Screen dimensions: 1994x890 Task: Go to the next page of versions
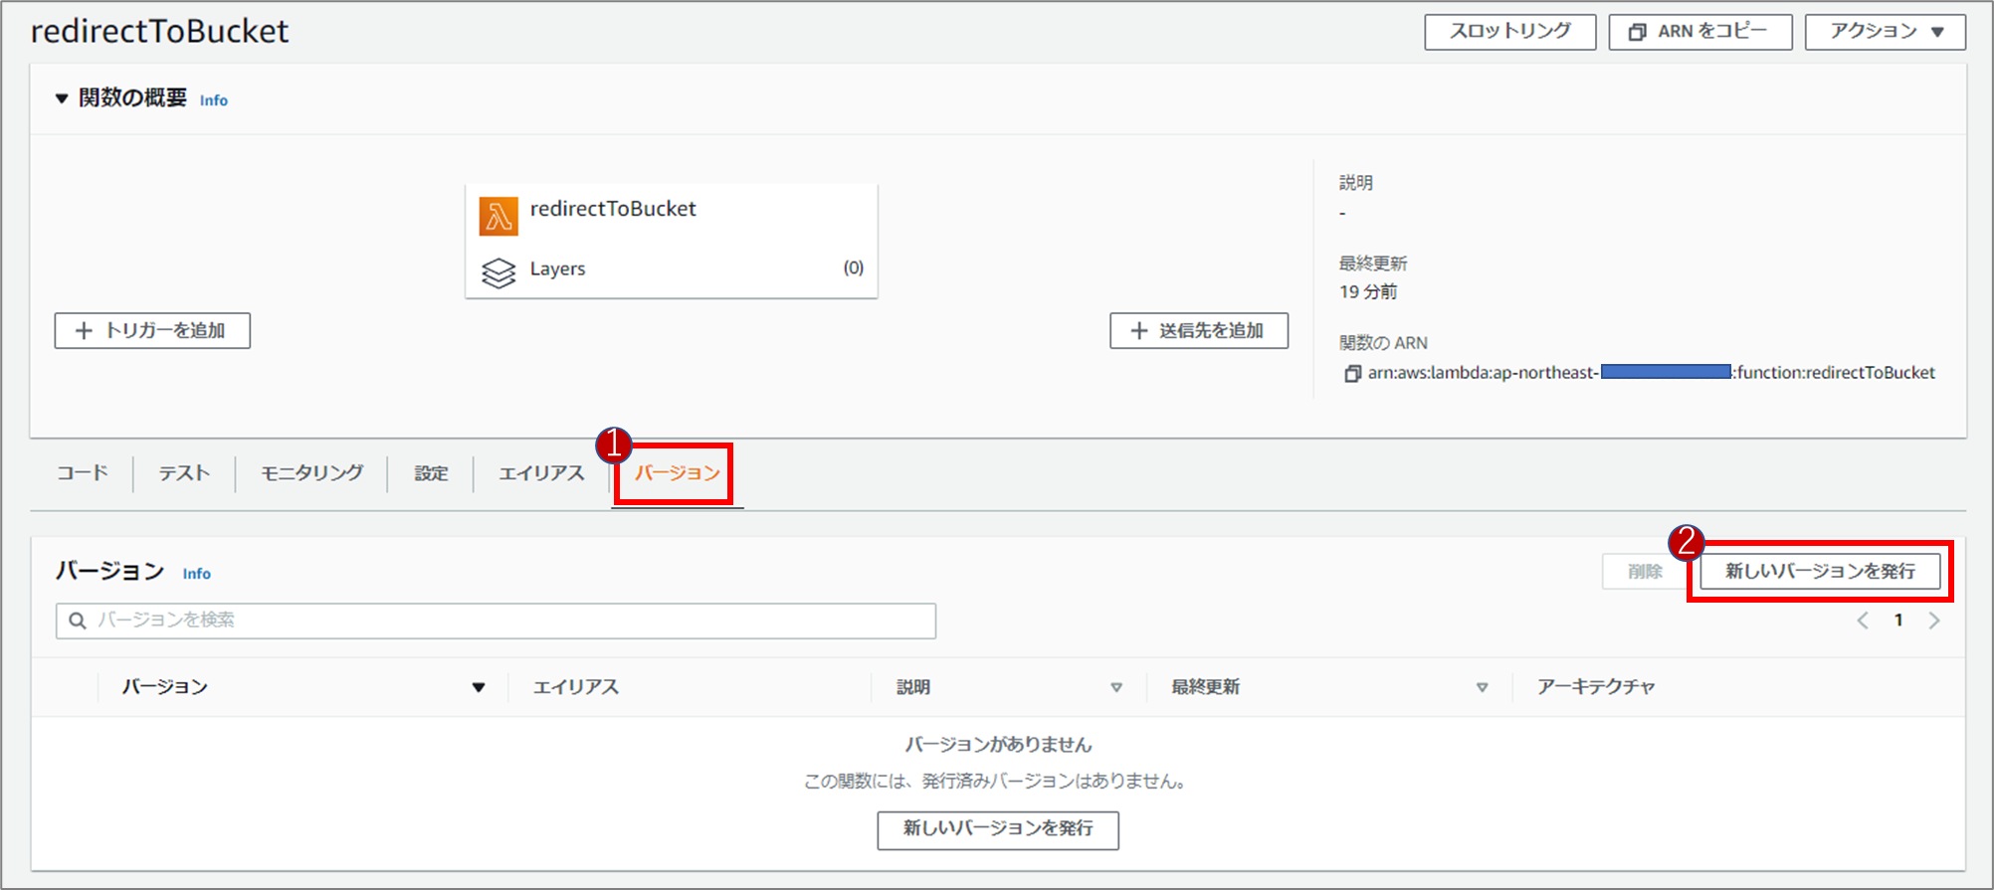coord(1934,621)
